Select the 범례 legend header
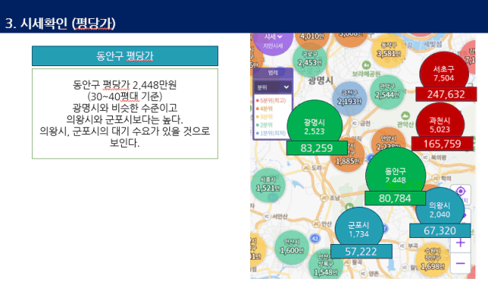488x282 pixels. pyautogui.click(x=273, y=73)
